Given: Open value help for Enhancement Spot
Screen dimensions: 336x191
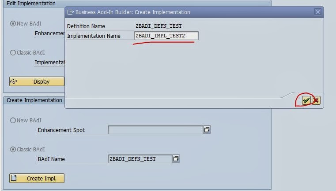Looking at the screenshot, I should click(207, 130).
